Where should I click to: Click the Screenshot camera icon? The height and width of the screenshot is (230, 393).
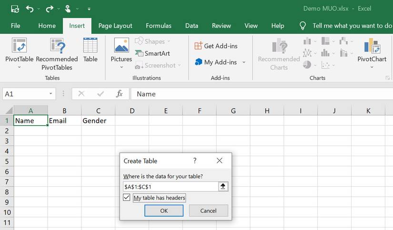pos(138,66)
